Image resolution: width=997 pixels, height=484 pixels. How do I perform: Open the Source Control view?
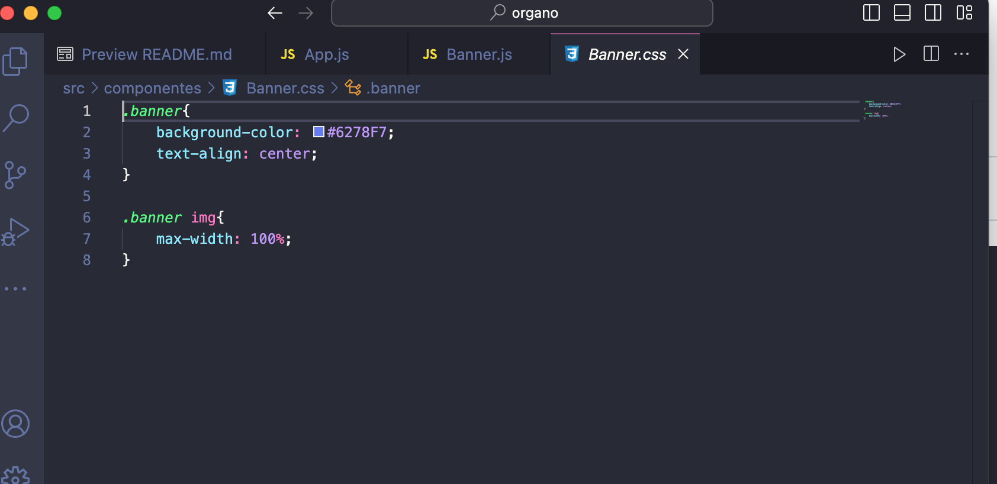click(15, 175)
